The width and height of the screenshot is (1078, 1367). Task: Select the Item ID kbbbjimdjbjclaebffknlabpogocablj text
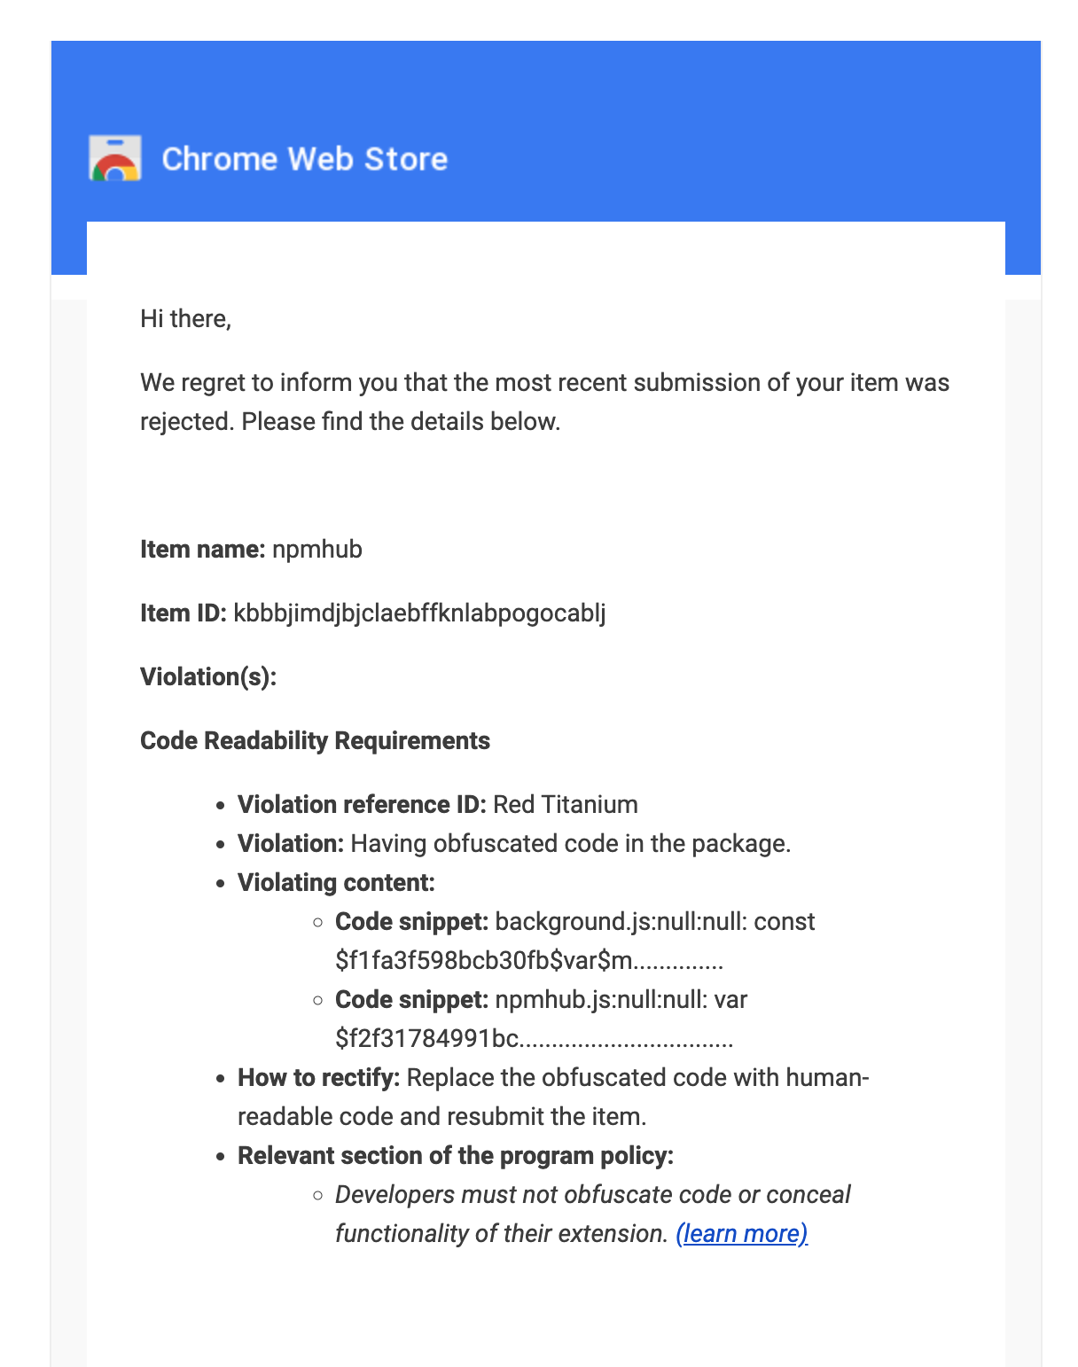click(x=419, y=613)
